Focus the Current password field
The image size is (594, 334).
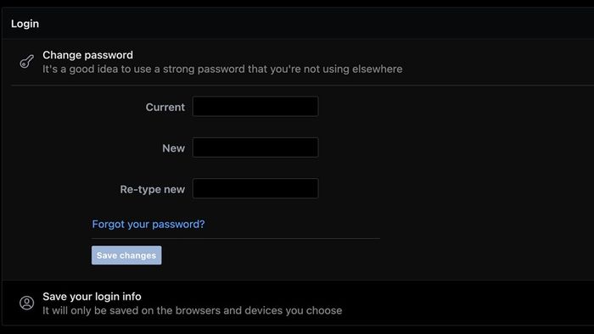pos(255,106)
